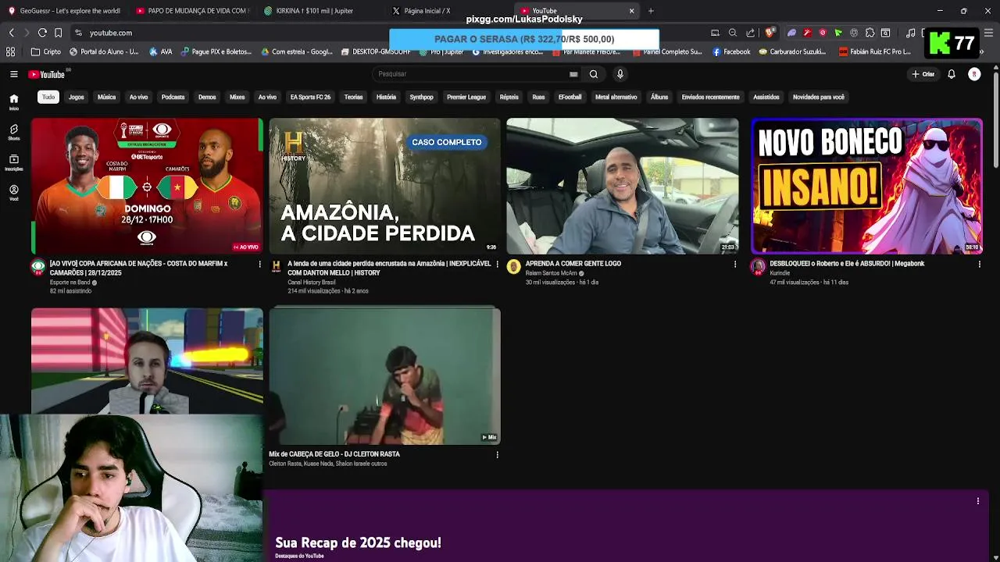The width and height of the screenshot is (1000, 562).
Task: Select the Jogos filter chip
Action: 76,97
